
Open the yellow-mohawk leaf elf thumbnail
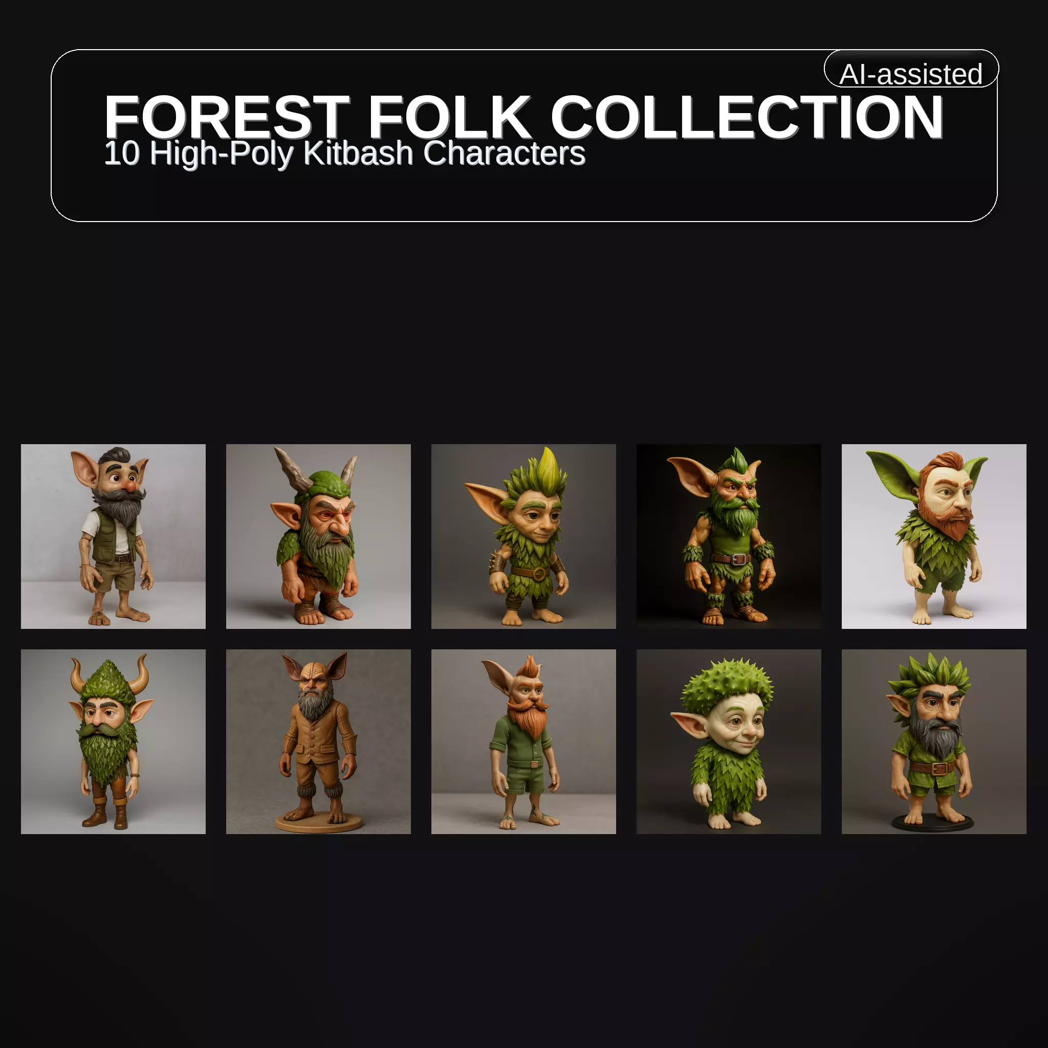point(523,536)
